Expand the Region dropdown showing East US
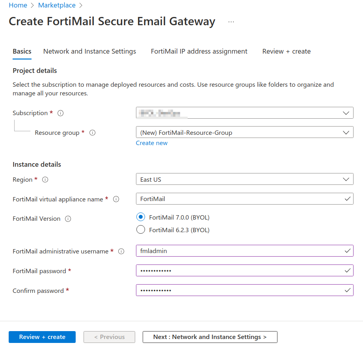 pyautogui.click(x=244, y=179)
